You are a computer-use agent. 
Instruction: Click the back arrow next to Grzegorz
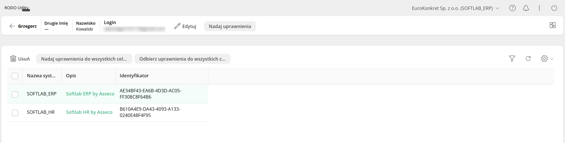tap(12, 26)
